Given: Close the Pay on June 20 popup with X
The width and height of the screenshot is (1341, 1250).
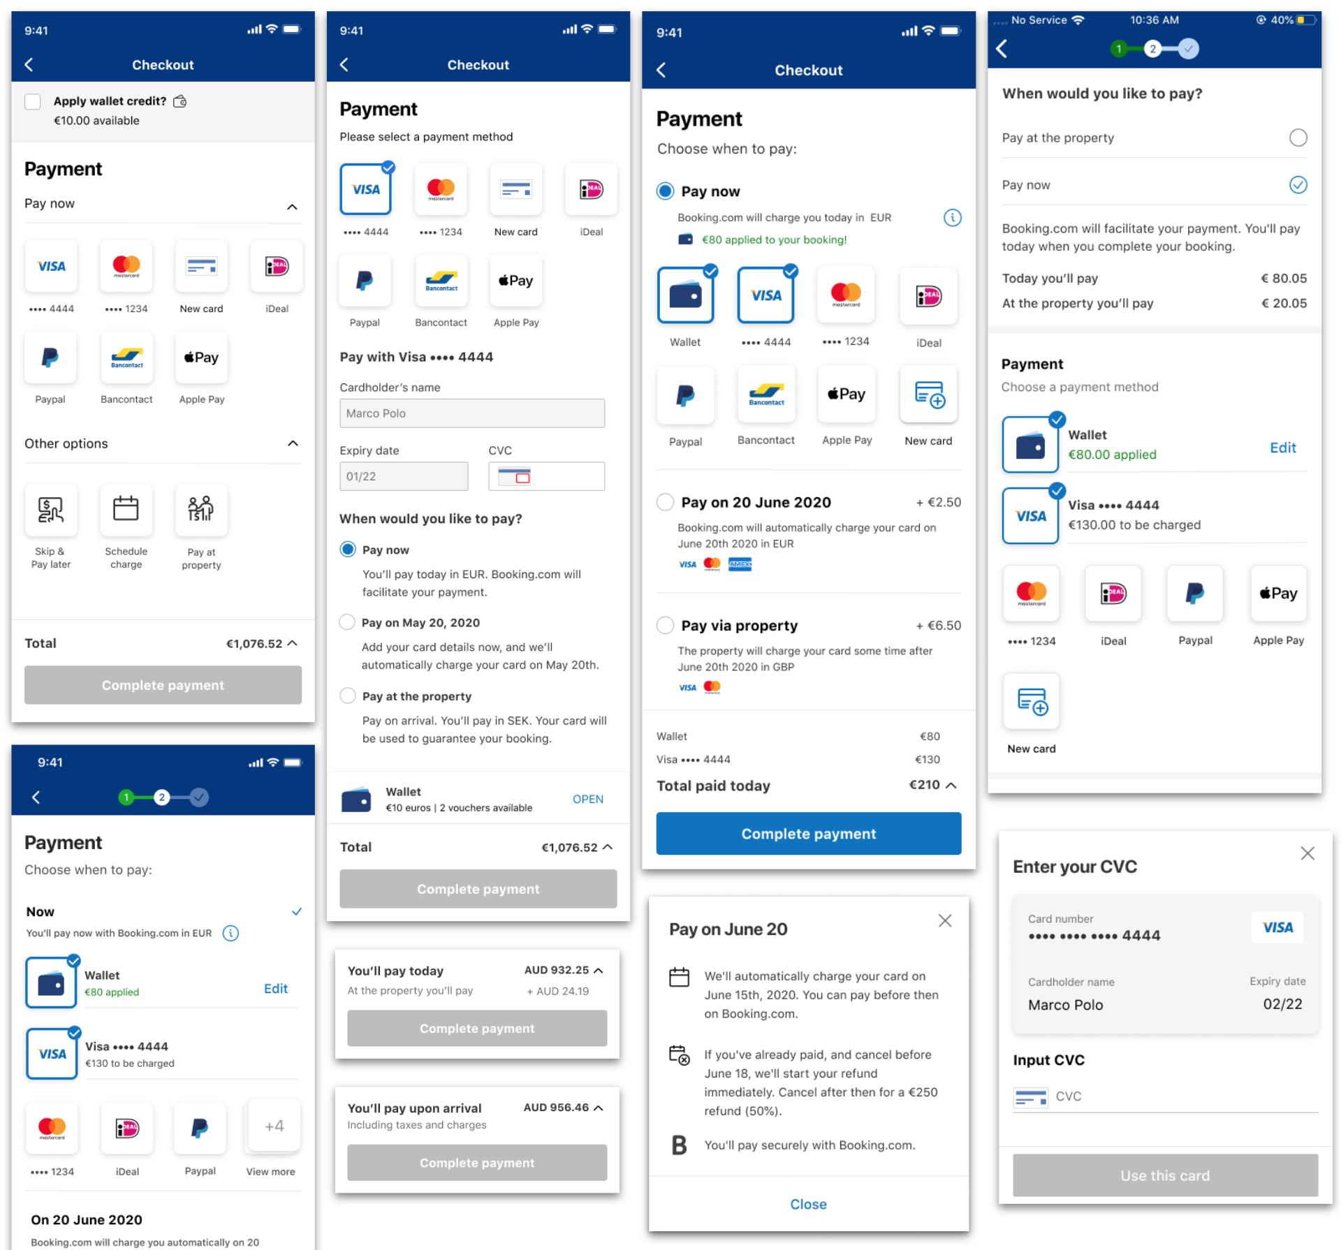Looking at the screenshot, I should (945, 921).
